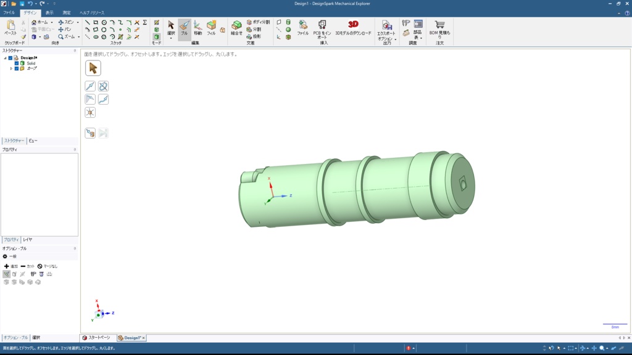Screen dimensions: 632x355
Task: Open 3Dモデルのダウンロード
Action: [x=353, y=28]
